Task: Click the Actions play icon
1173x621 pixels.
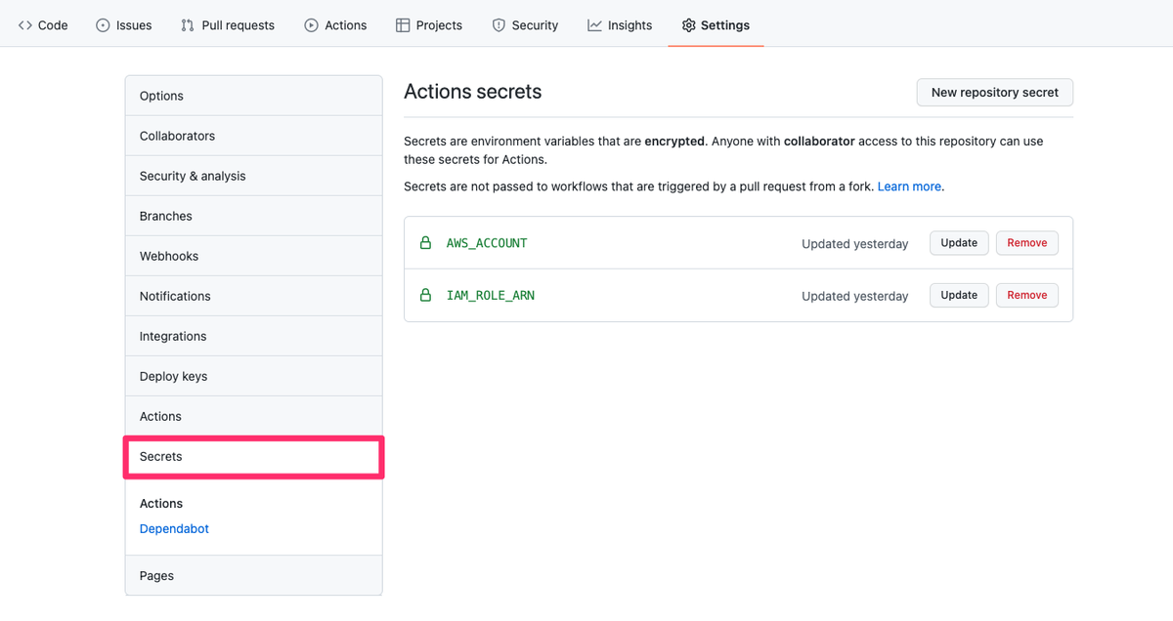Action: pyautogui.click(x=313, y=24)
